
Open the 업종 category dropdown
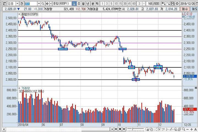point(17,4)
